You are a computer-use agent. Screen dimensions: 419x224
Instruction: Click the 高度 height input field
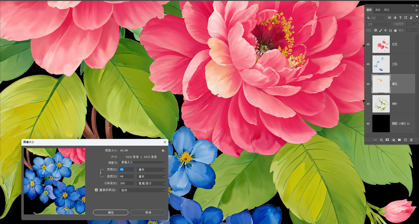(x=127, y=176)
